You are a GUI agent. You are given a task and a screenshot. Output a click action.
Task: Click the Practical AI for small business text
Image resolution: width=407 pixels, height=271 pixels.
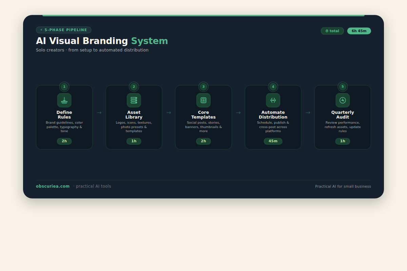pos(343,186)
